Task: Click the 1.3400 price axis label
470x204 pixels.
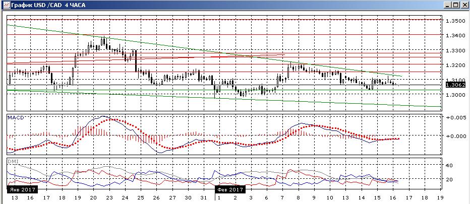Action: click(x=455, y=36)
